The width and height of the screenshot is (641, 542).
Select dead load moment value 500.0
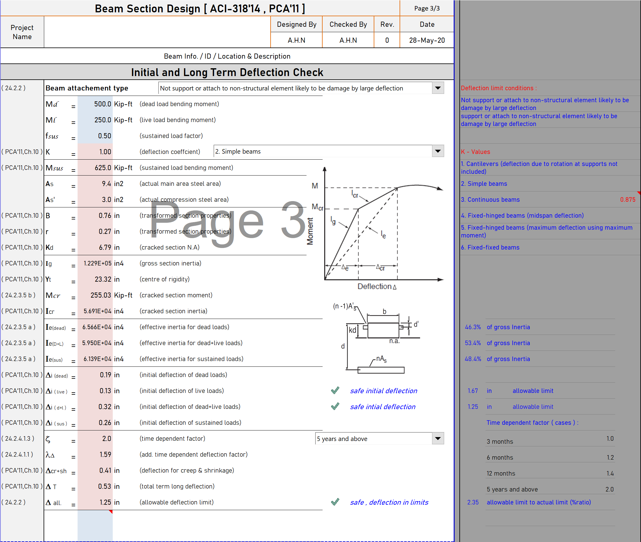[95, 104]
